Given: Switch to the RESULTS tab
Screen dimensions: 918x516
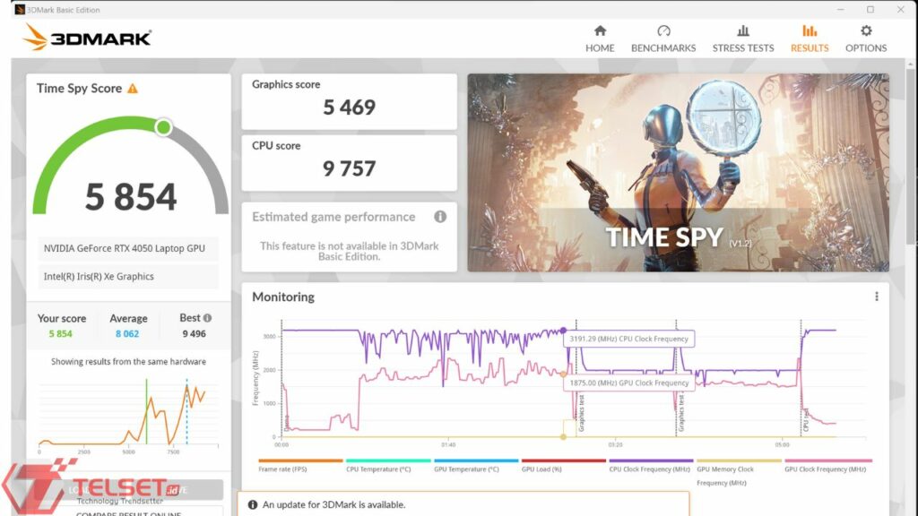Looking at the screenshot, I should 810,38.
